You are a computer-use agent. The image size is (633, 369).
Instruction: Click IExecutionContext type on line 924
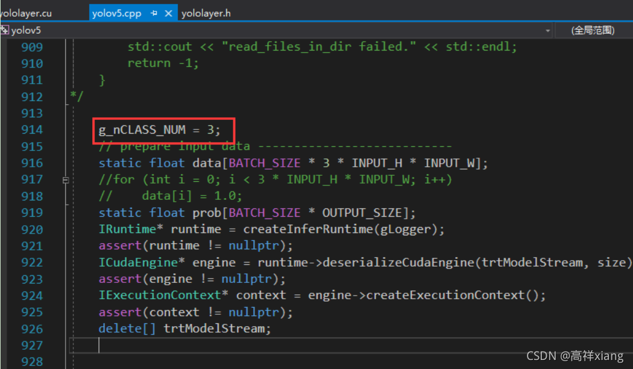pos(160,295)
